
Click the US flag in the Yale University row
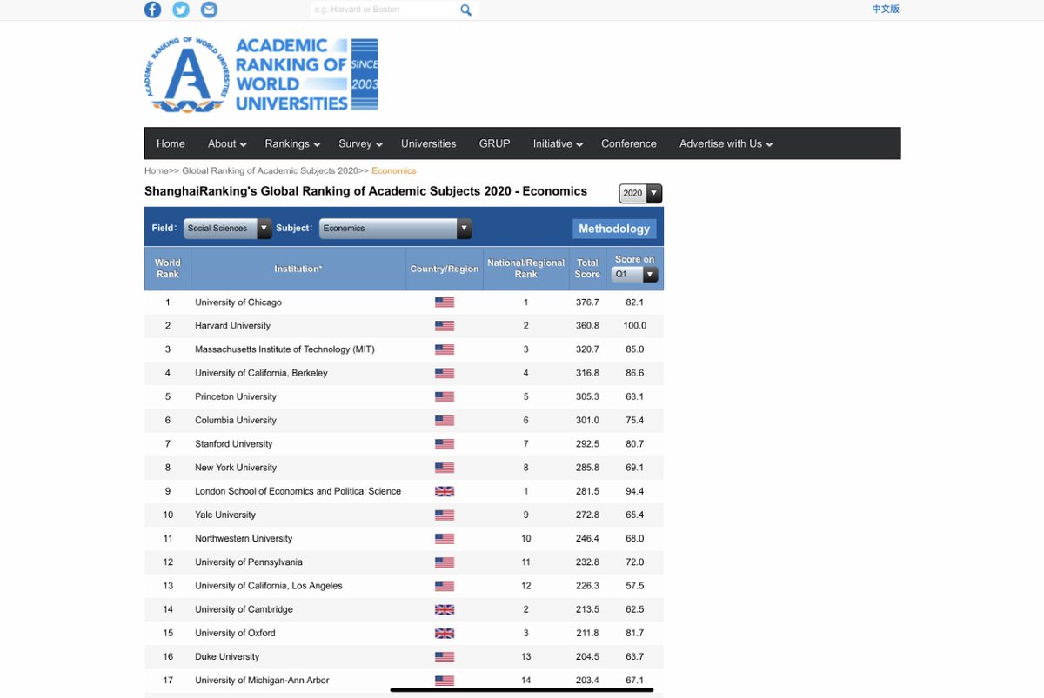[x=445, y=515]
